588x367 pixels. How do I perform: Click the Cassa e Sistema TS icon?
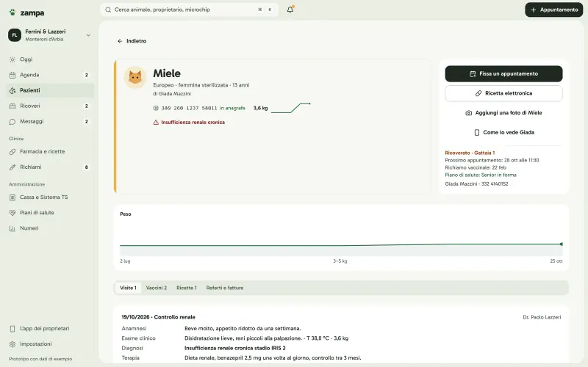(x=12, y=197)
